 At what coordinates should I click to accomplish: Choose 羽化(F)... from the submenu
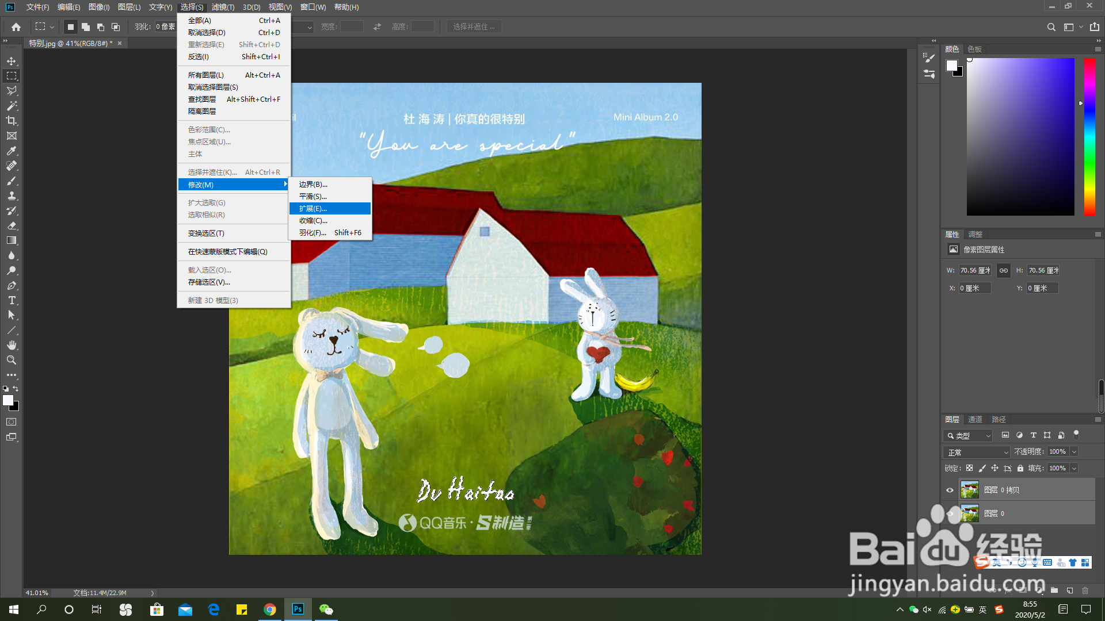click(x=330, y=233)
